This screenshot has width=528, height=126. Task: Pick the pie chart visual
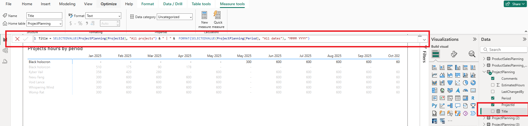click(465, 83)
